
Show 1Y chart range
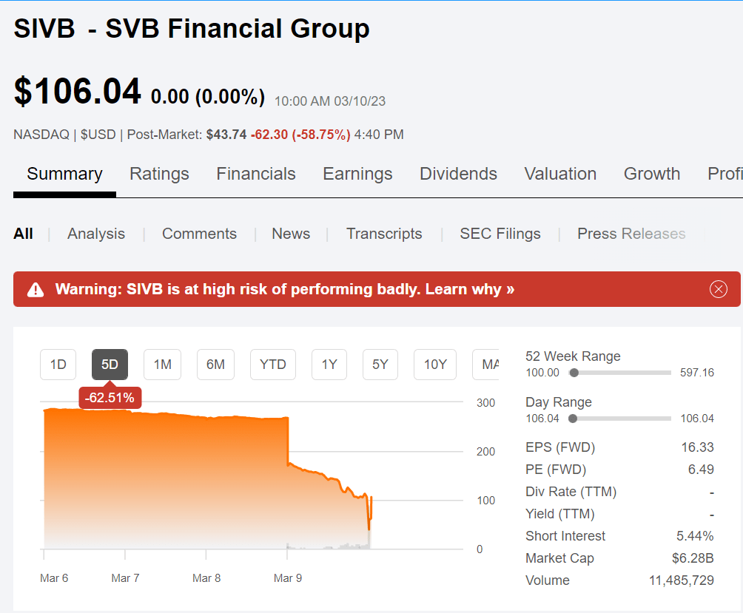[x=329, y=365]
